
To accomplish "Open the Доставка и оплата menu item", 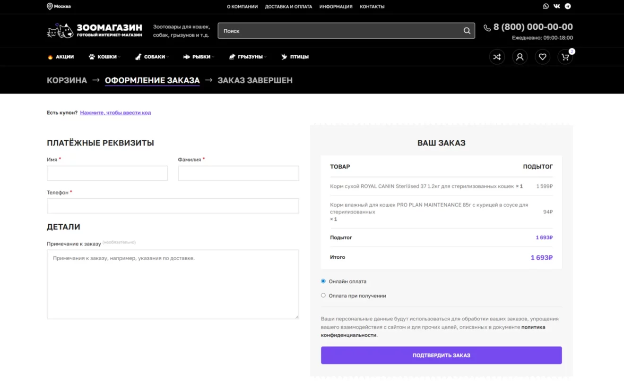I will tap(288, 7).
